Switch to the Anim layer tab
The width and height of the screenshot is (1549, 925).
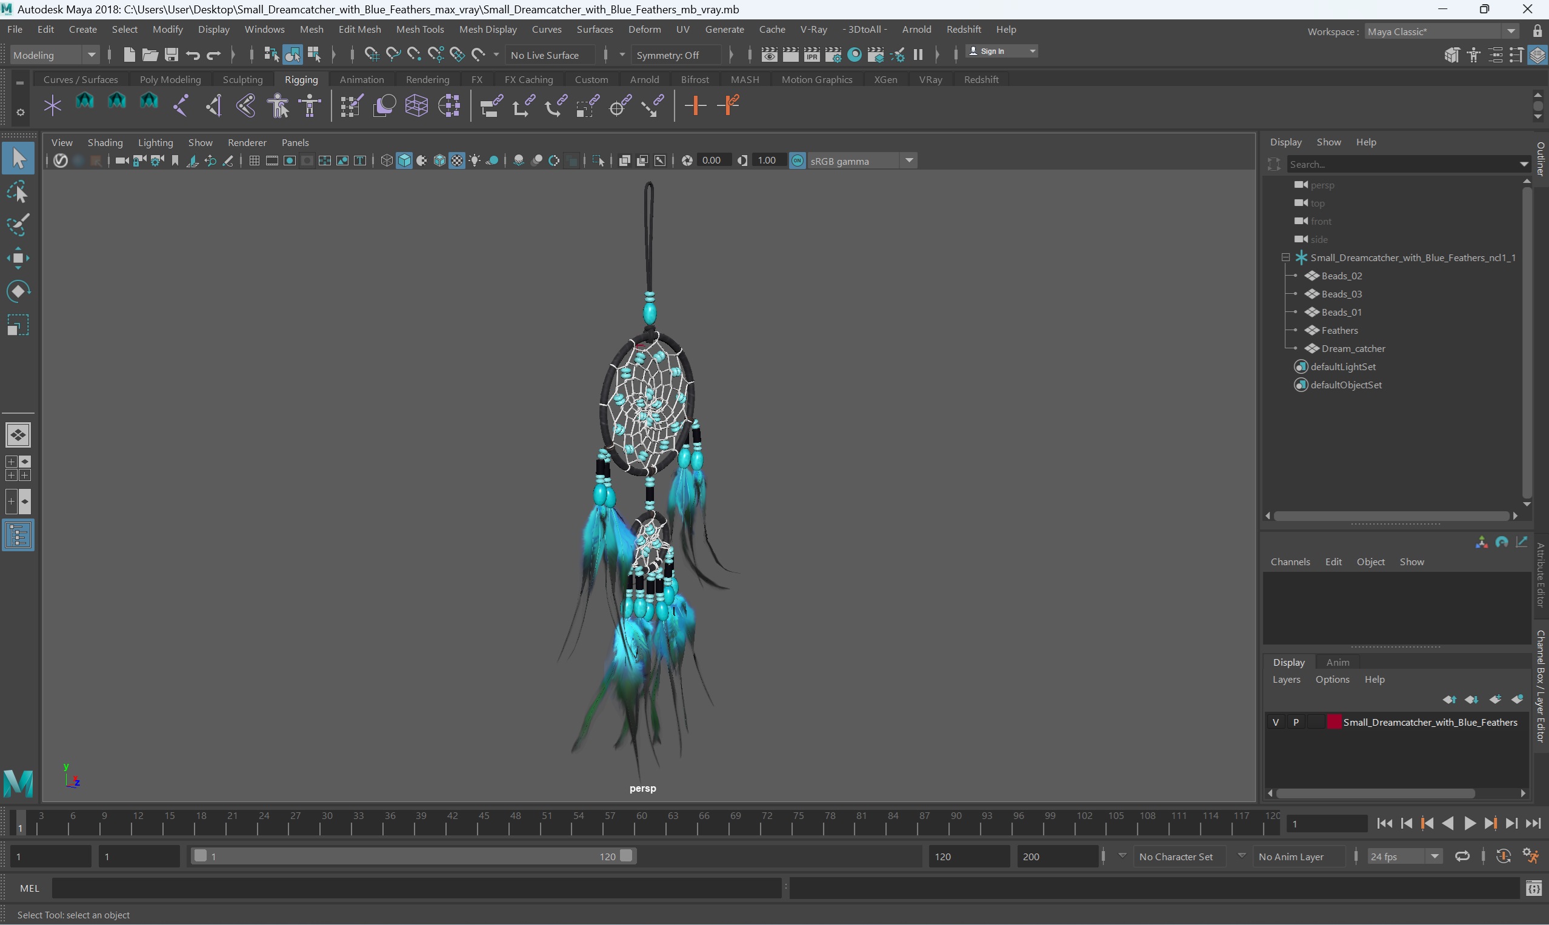[x=1337, y=662]
